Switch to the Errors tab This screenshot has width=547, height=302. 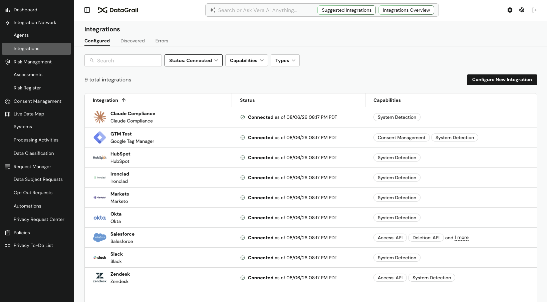point(162,41)
